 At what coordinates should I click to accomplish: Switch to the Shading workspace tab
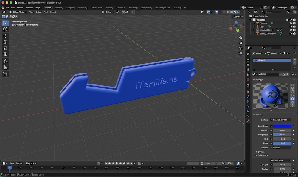click(109, 8)
